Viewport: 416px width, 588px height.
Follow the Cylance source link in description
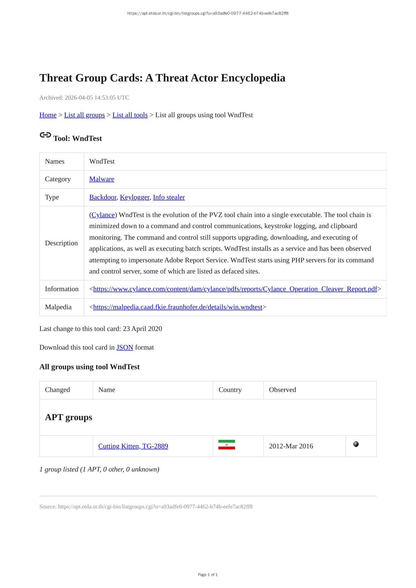[103, 215]
